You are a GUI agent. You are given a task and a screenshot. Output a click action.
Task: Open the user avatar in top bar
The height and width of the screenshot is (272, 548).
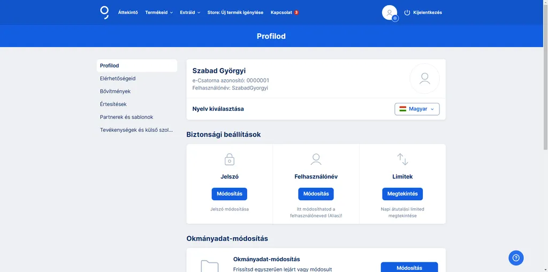pyautogui.click(x=390, y=12)
